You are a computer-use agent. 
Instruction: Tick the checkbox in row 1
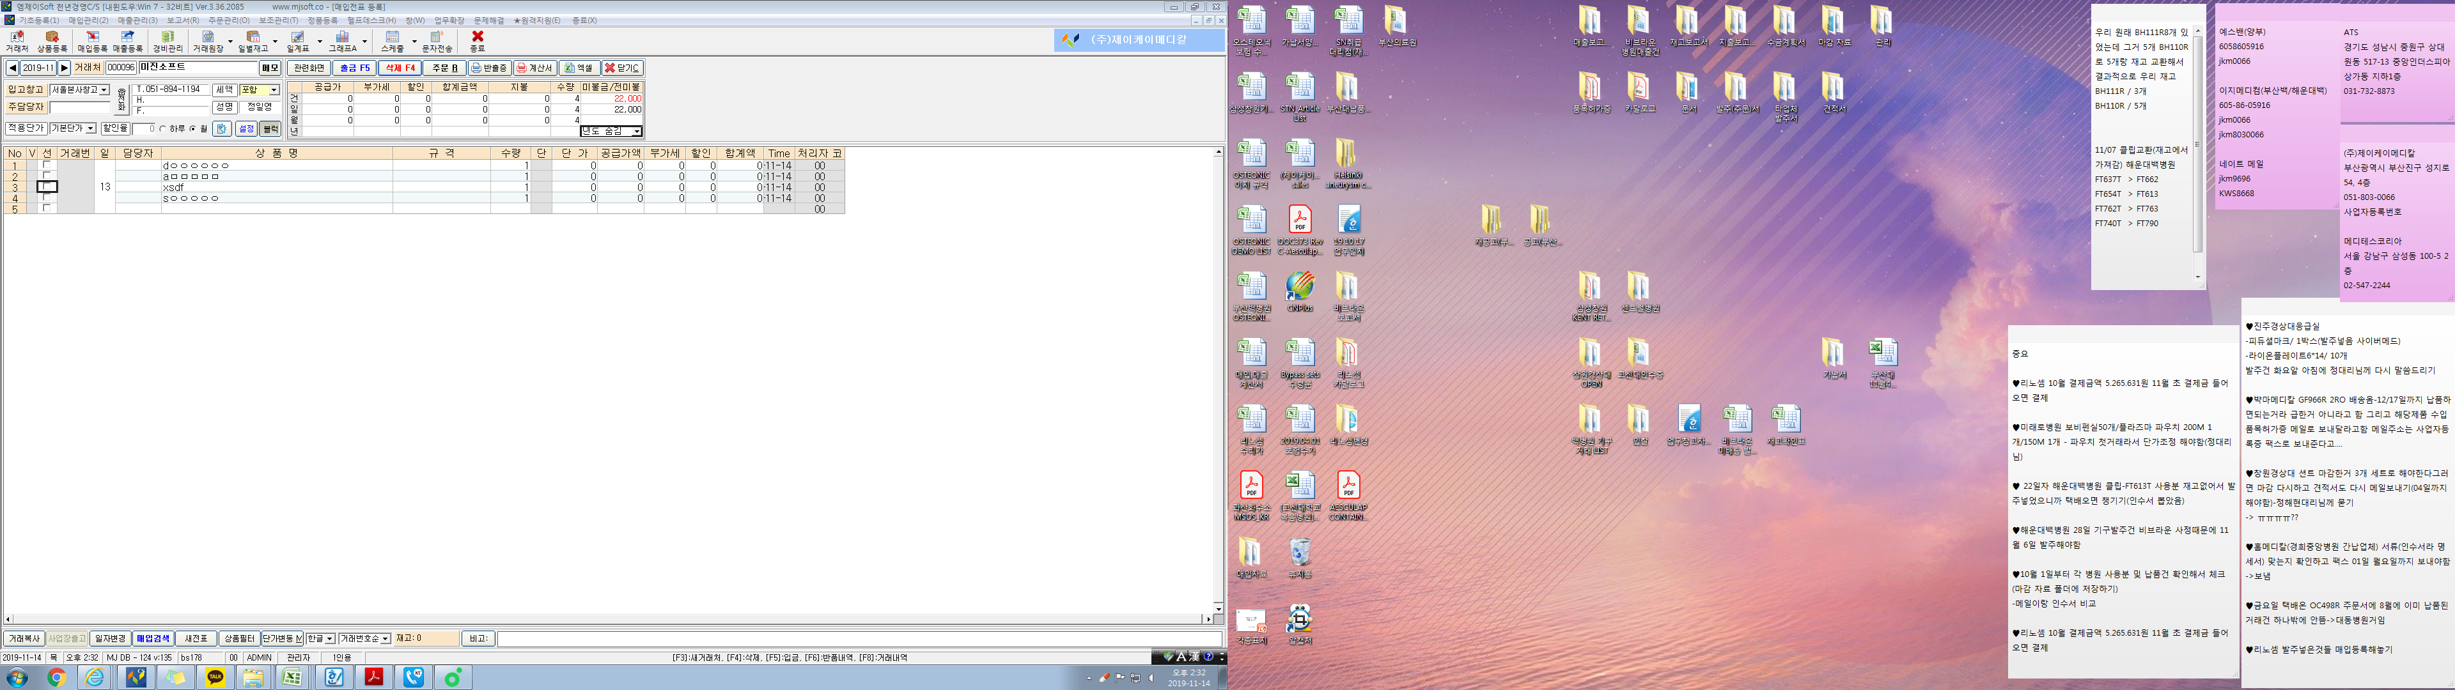(47, 166)
